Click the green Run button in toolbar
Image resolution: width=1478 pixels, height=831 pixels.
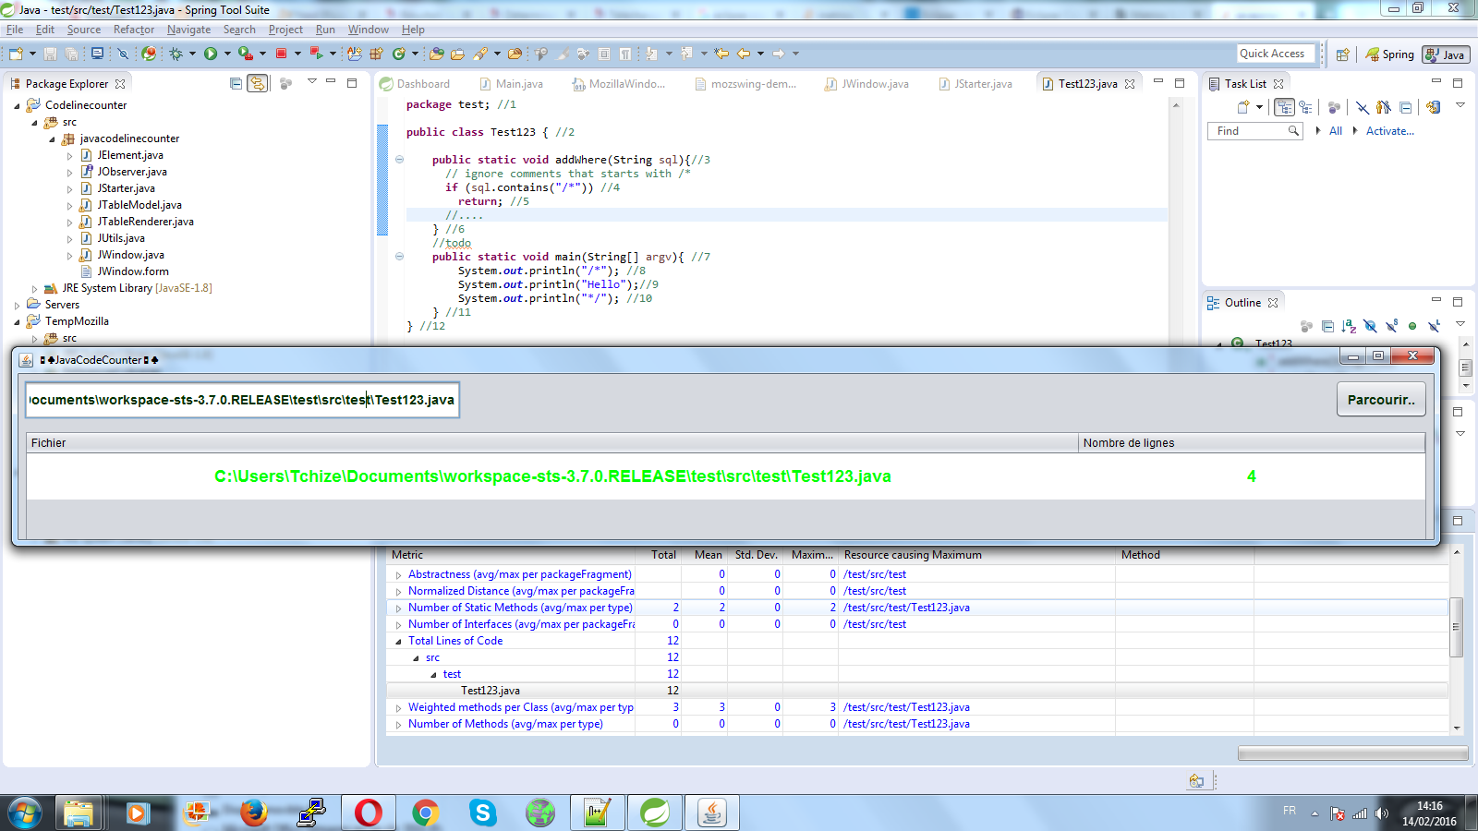click(x=211, y=54)
